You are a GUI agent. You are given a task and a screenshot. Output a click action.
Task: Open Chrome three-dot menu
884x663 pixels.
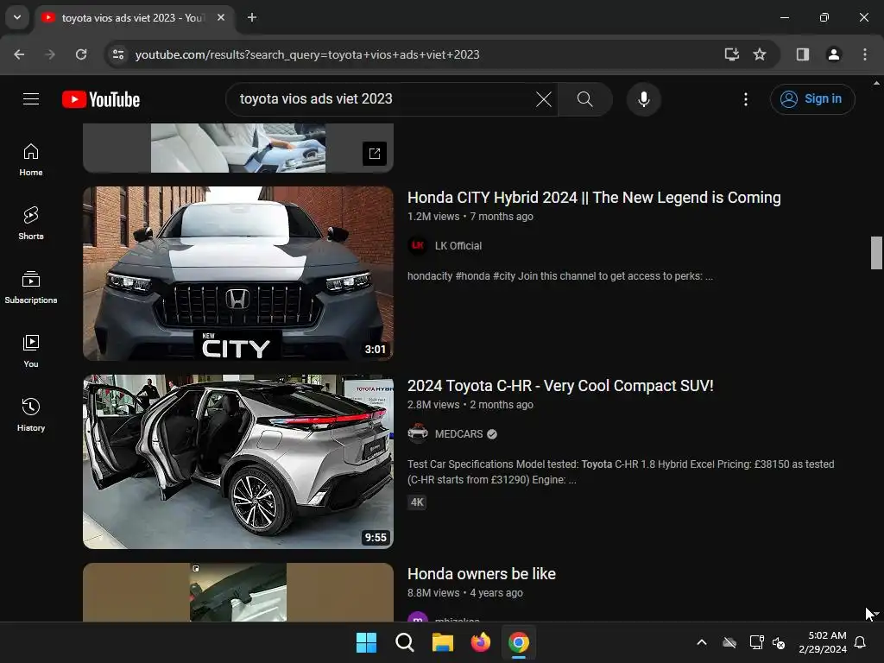(865, 54)
